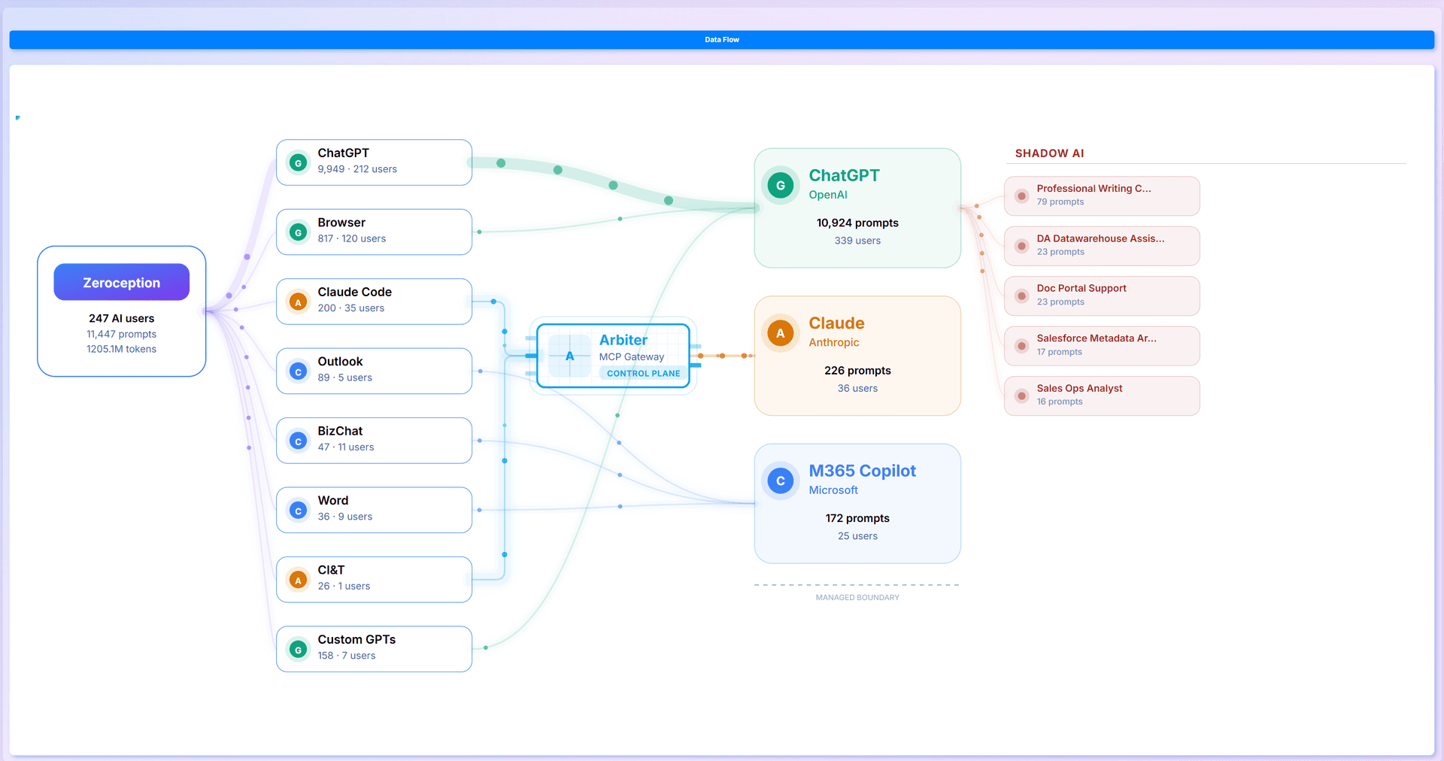Open the Data Flow header bar
This screenshot has width=1444, height=761.
pos(722,40)
